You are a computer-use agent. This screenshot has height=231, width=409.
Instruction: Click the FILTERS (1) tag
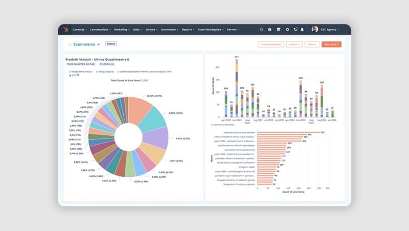click(107, 64)
